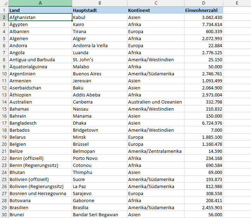Select column D header
Viewport: 251px width, 218px height.
coord(203,3)
